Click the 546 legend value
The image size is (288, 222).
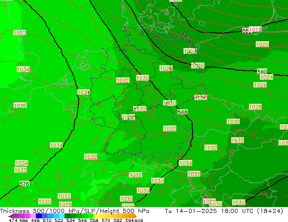(83, 220)
